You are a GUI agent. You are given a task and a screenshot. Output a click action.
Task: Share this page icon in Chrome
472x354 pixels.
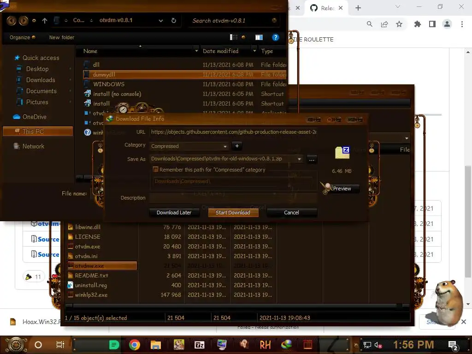pyautogui.click(x=384, y=24)
